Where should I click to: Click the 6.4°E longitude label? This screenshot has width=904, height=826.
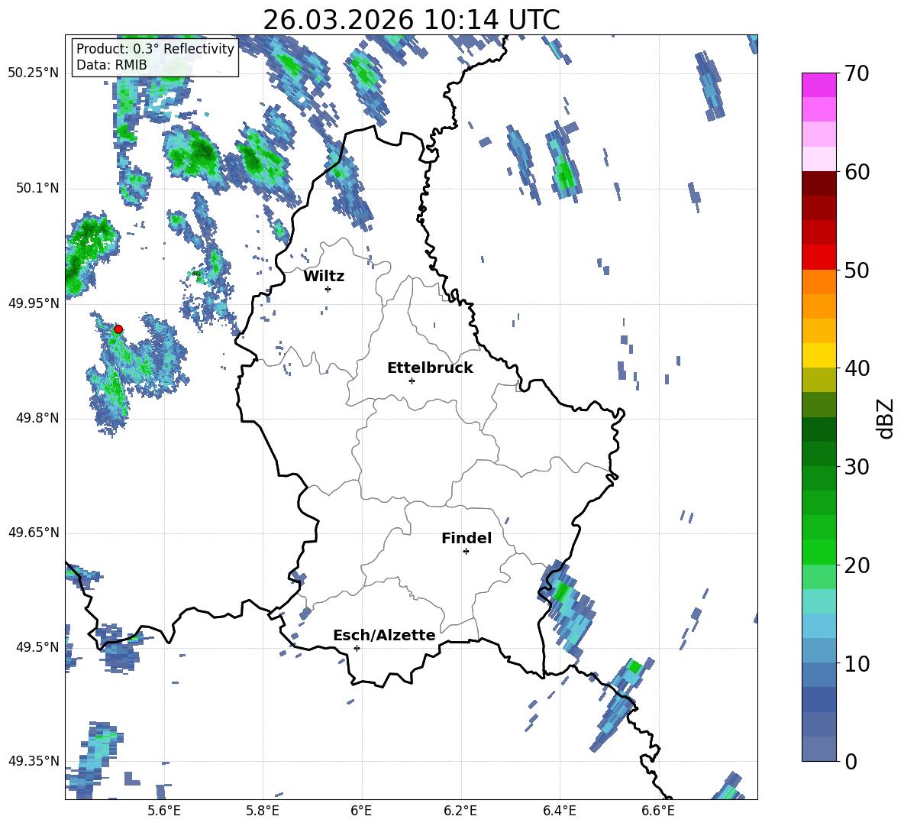559,811
